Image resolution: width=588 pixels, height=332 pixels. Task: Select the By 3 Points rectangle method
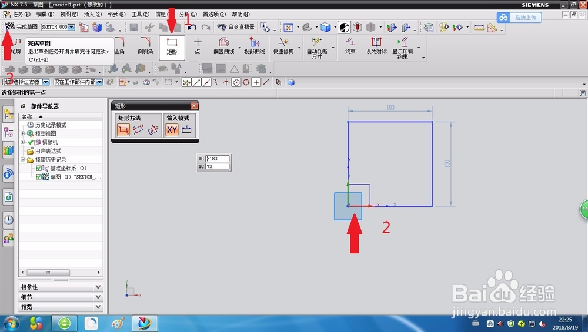(138, 130)
